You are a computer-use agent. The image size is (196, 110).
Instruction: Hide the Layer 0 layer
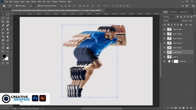(x=164, y=57)
